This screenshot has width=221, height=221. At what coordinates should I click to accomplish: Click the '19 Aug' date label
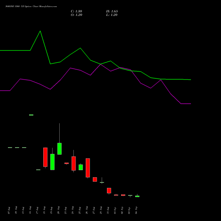click(51, 210)
